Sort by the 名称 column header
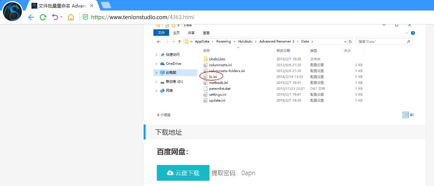The width and height of the screenshot is (434, 186). [x=206, y=51]
